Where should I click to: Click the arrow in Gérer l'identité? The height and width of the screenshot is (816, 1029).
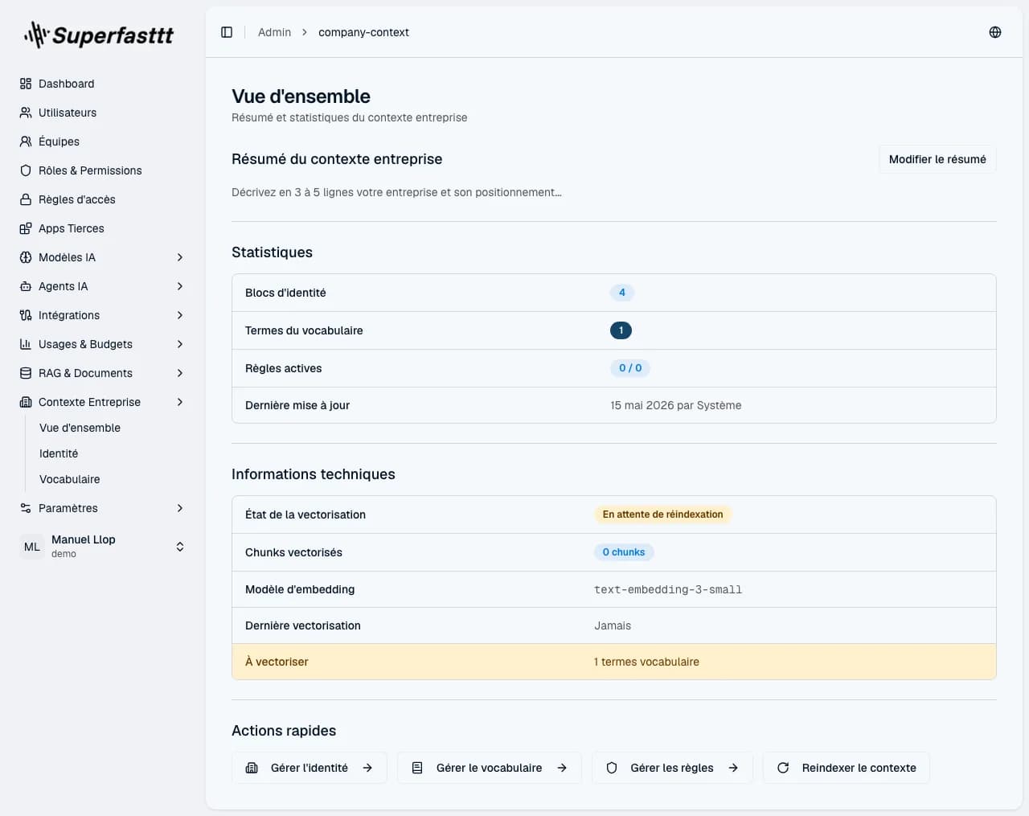point(367,768)
